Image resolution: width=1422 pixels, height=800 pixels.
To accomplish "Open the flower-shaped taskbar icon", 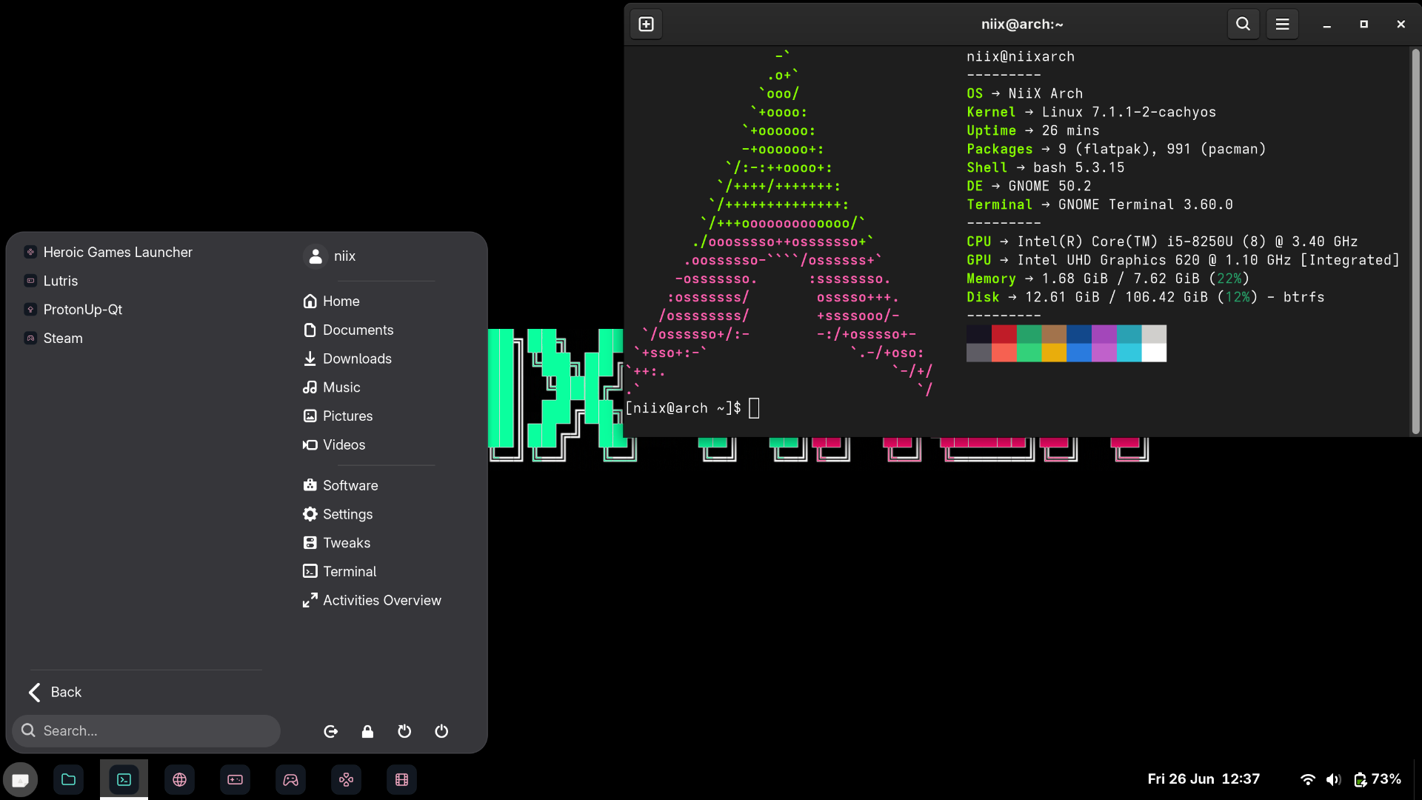I will 346,779.
